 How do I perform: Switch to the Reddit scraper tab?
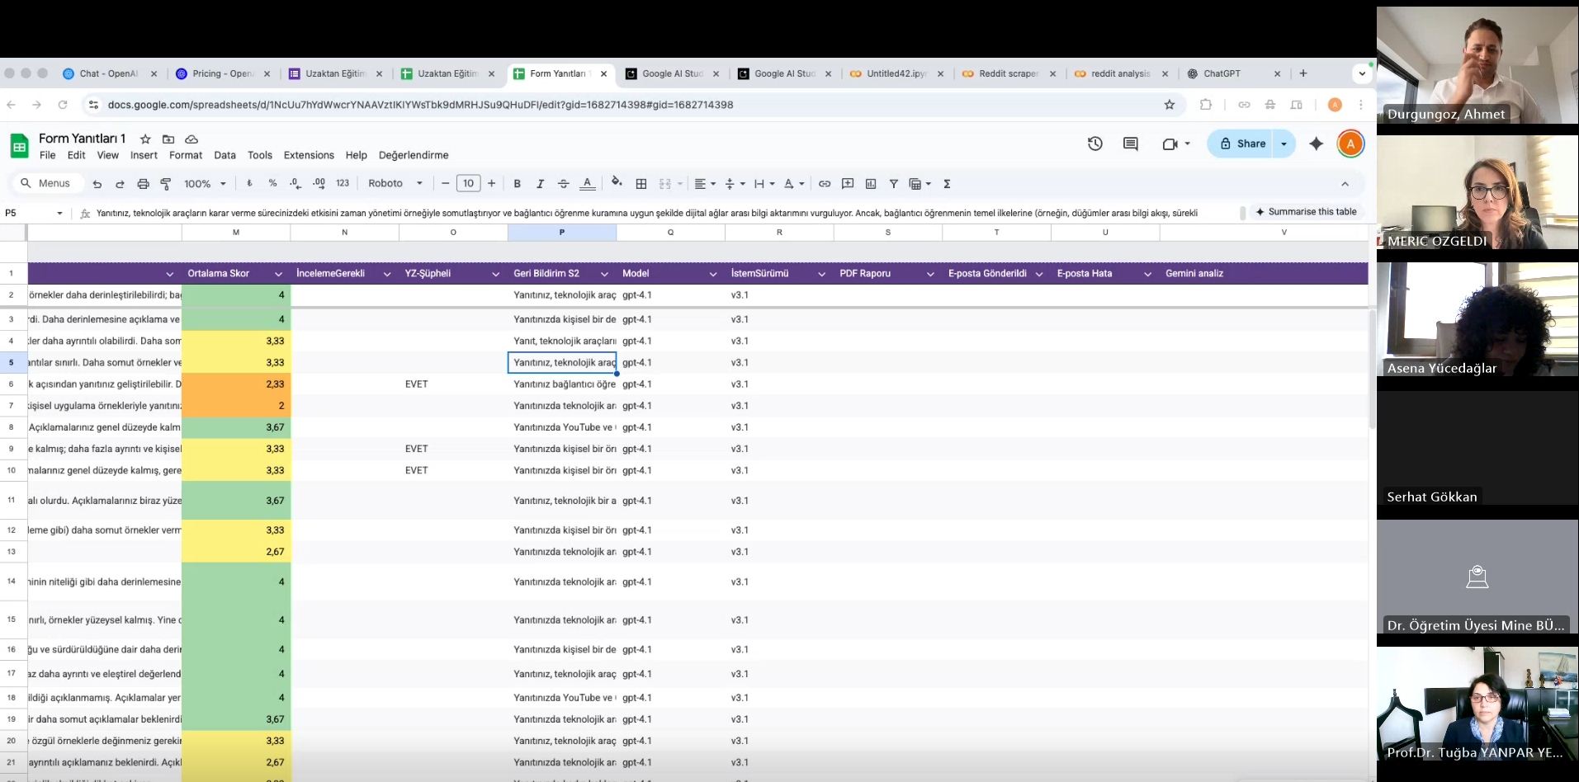(x=1007, y=73)
